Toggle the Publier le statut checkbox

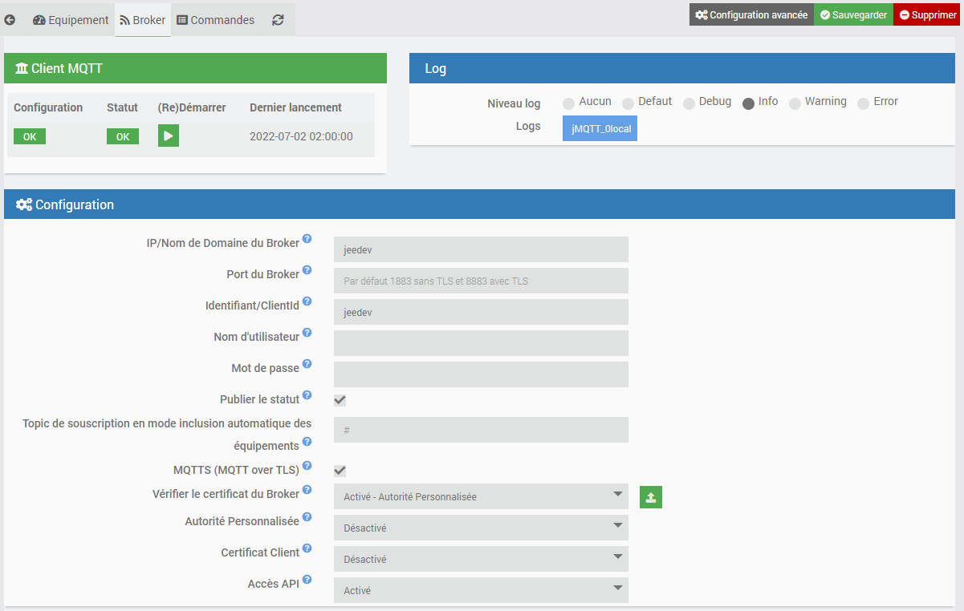pos(340,400)
